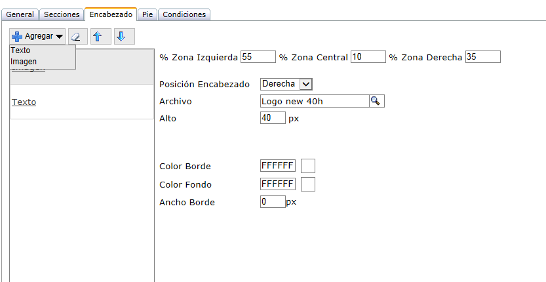
Task: Open the Secciones tab
Action: (x=62, y=14)
